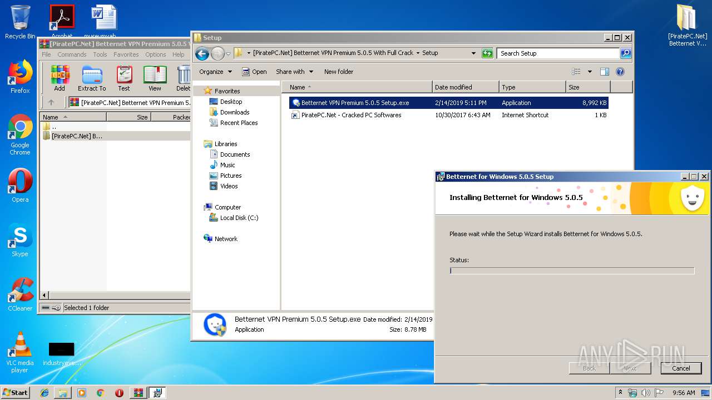Launch Skype from the desktop
The width and height of the screenshot is (712, 400).
(x=20, y=240)
